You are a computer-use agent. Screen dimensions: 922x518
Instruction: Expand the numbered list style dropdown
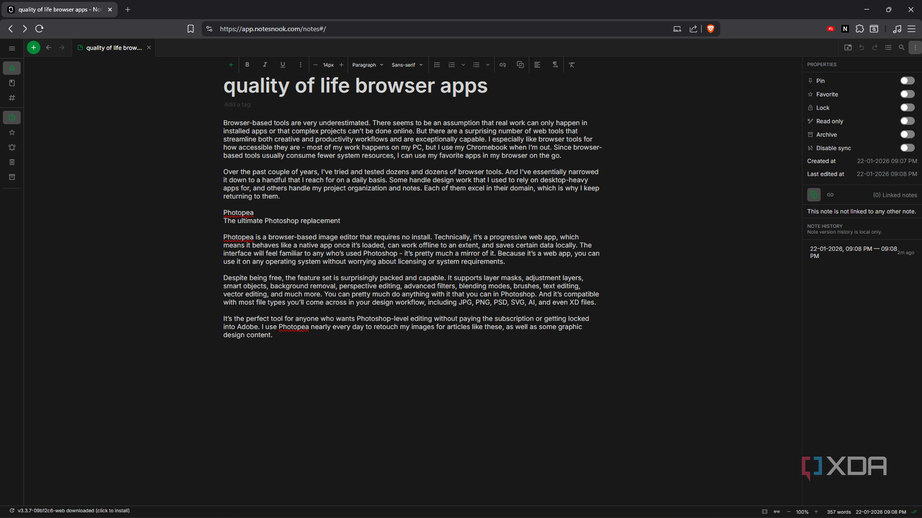(x=463, y=65)
